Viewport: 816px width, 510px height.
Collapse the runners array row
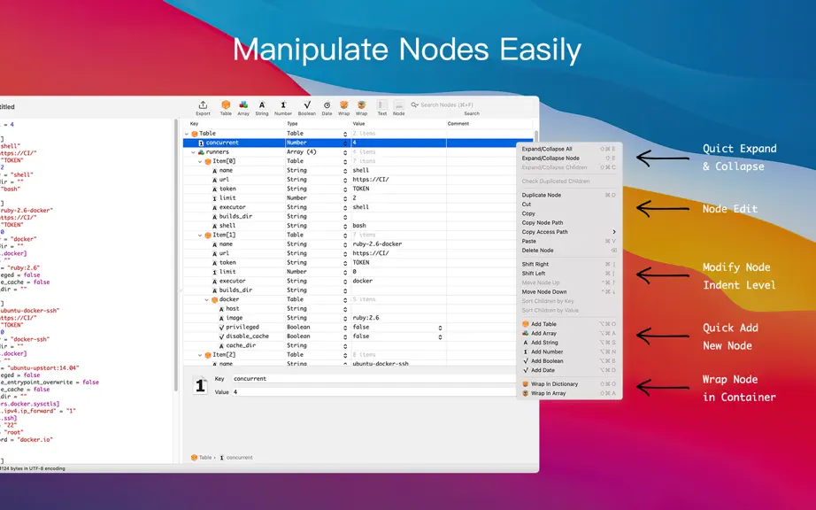[194, 152]
